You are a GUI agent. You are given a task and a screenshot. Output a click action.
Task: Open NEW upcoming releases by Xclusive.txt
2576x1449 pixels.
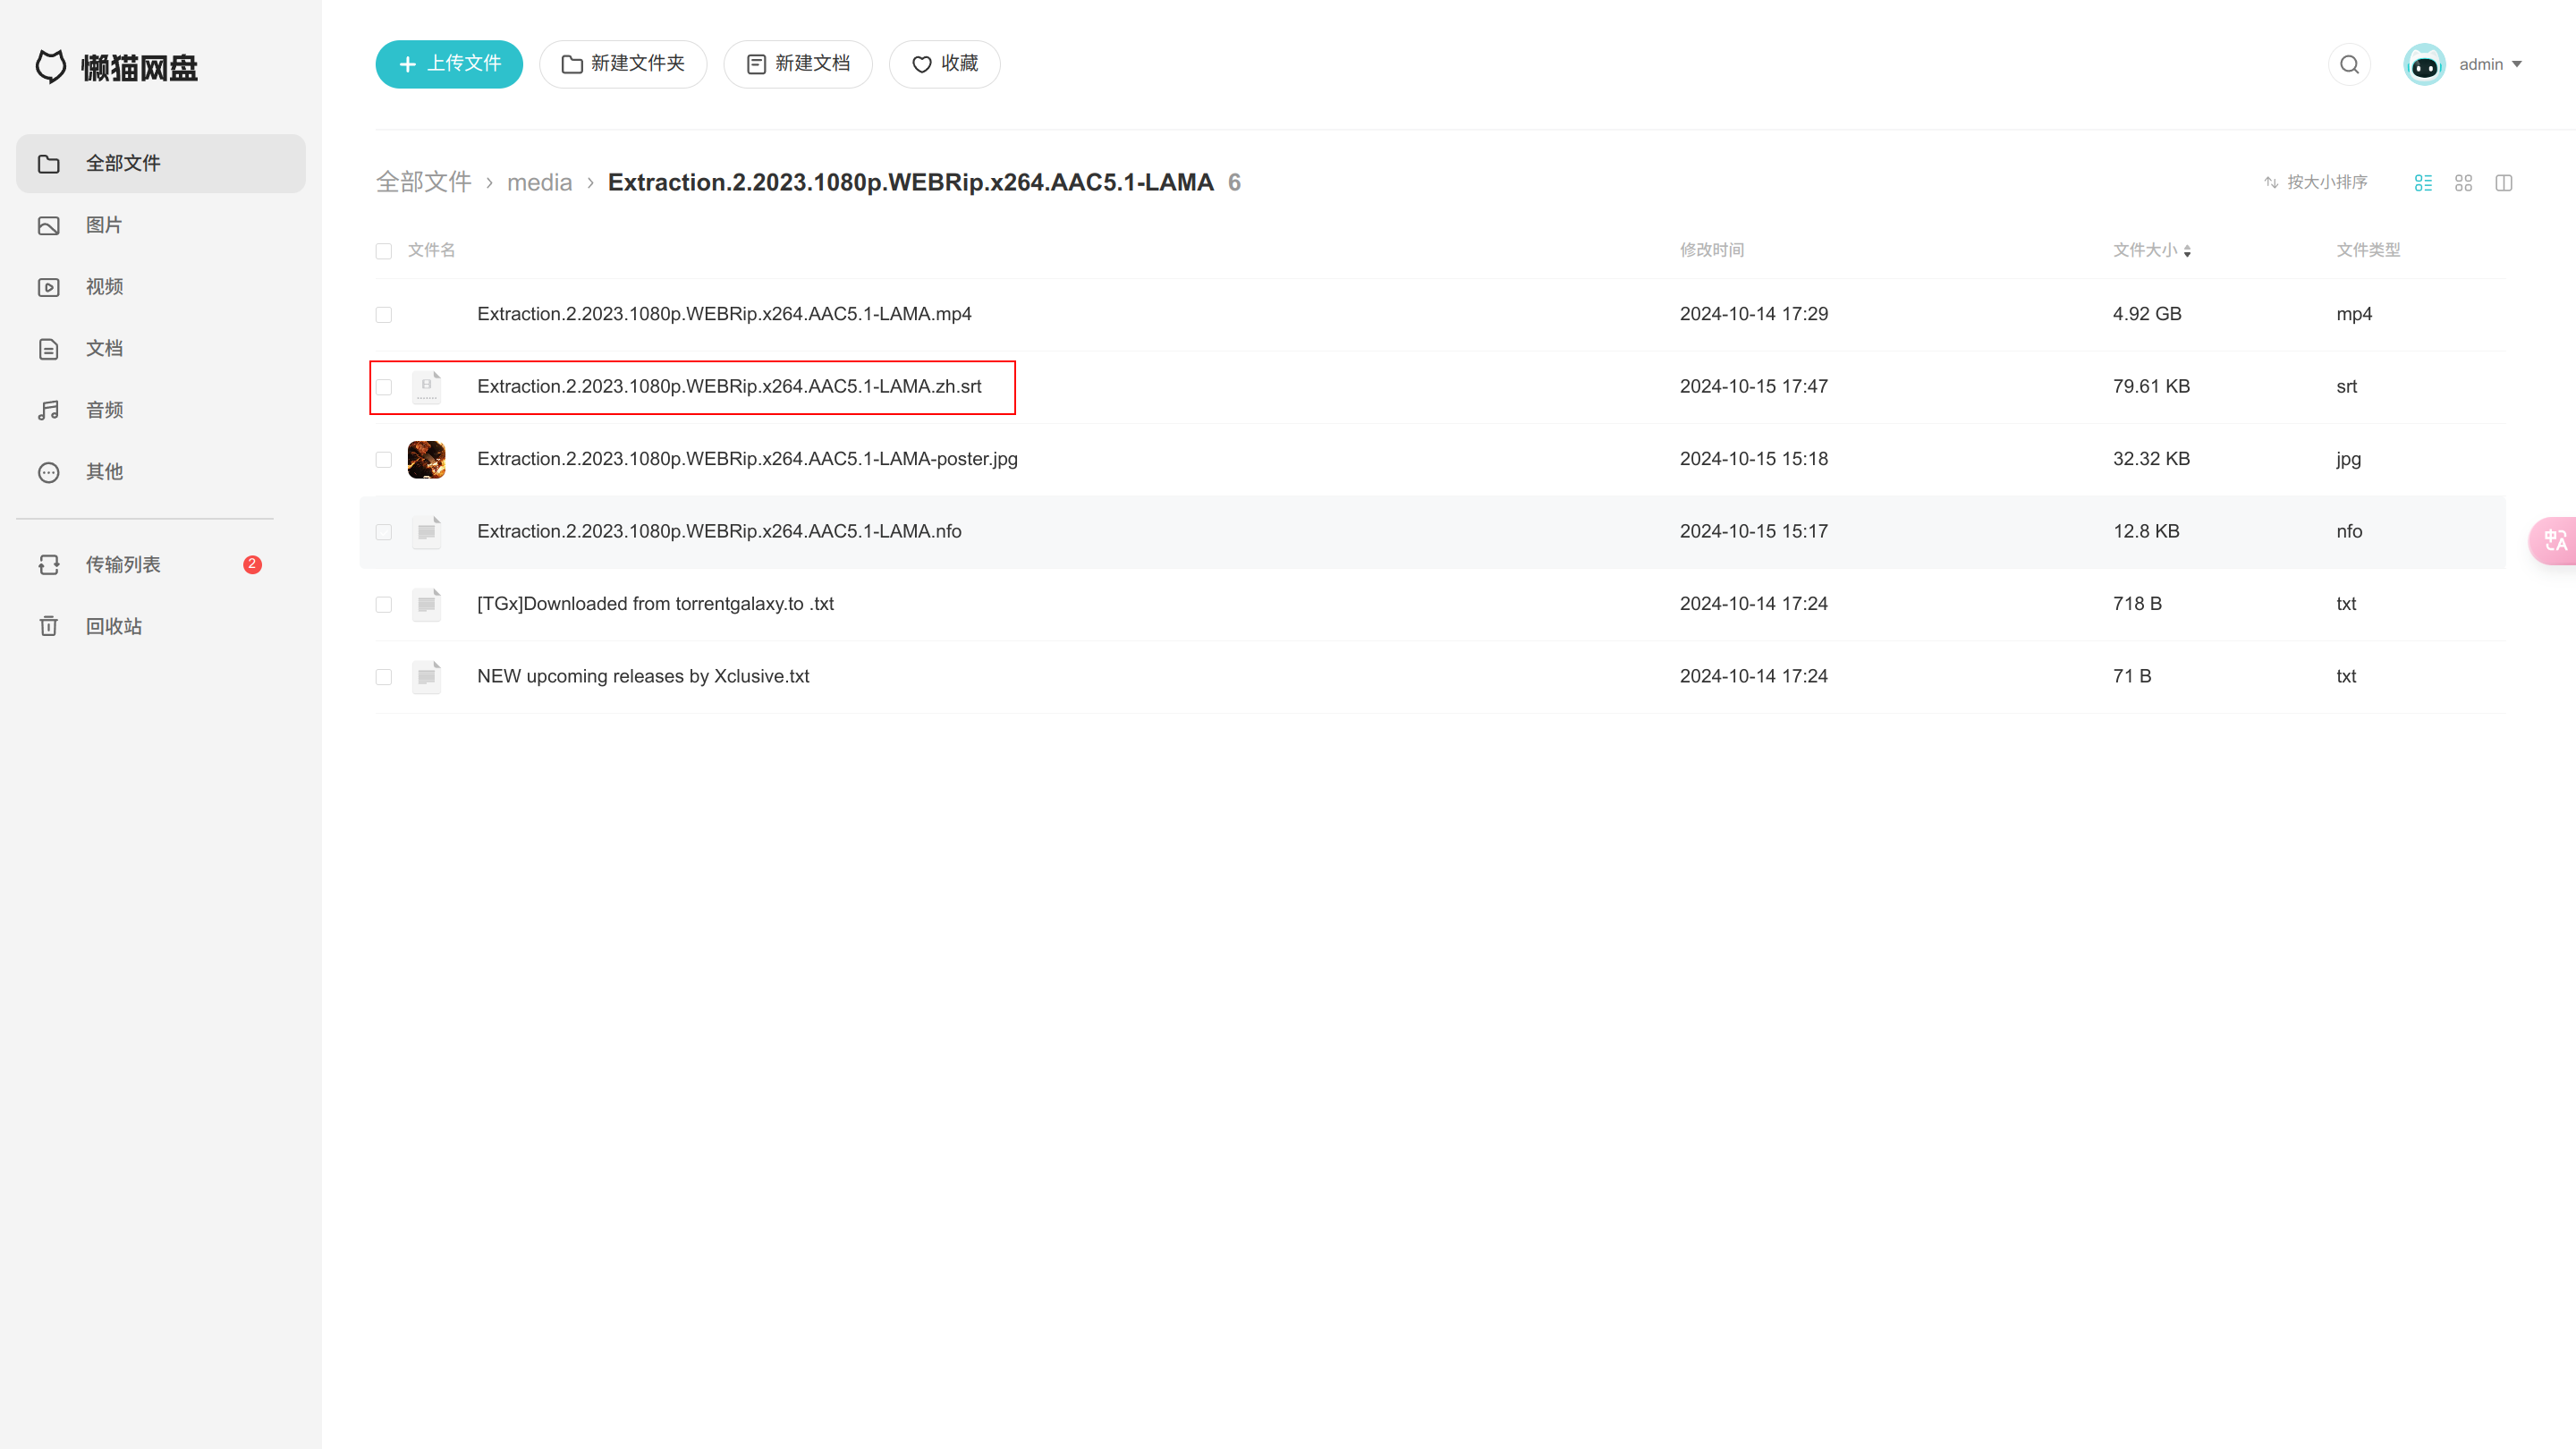643,678
